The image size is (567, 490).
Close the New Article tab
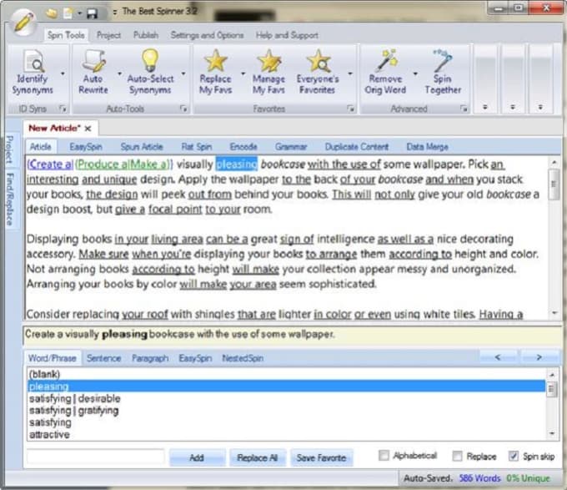coord(88,129)
